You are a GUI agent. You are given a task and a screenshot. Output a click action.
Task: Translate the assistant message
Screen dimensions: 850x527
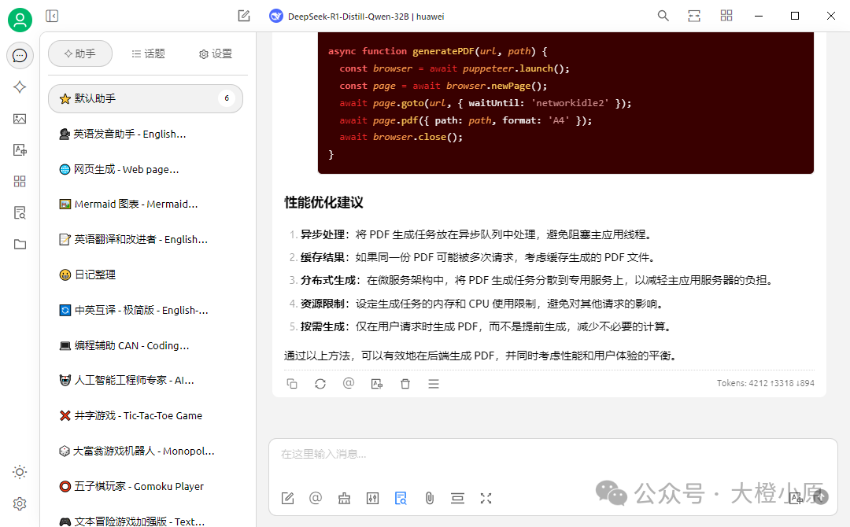377,384
